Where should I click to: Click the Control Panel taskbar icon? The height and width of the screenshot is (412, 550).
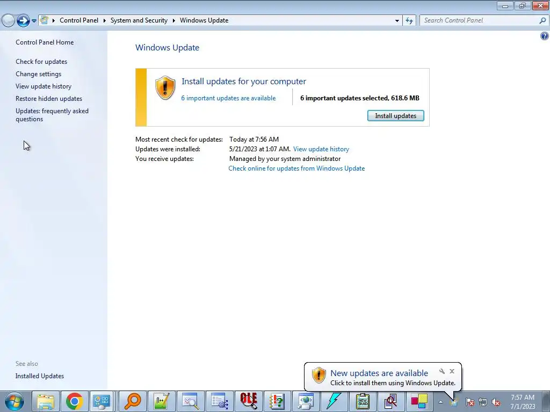[x=102, y=401]
